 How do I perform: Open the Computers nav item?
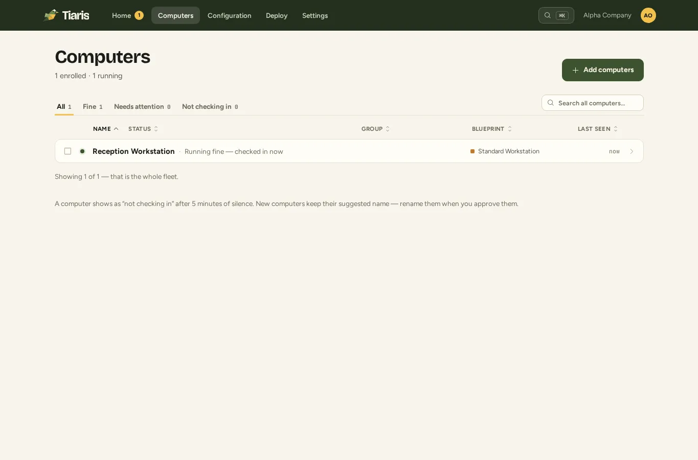pyautogui.click(x=175, y=15)
